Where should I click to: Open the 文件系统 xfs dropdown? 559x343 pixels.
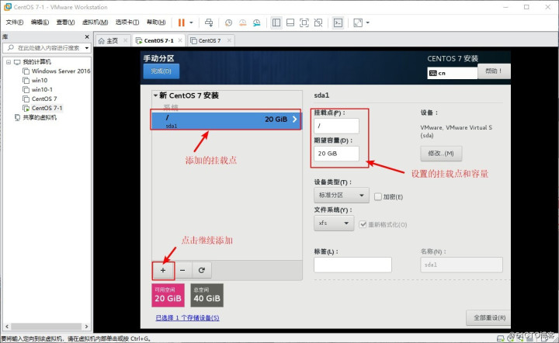334,223
